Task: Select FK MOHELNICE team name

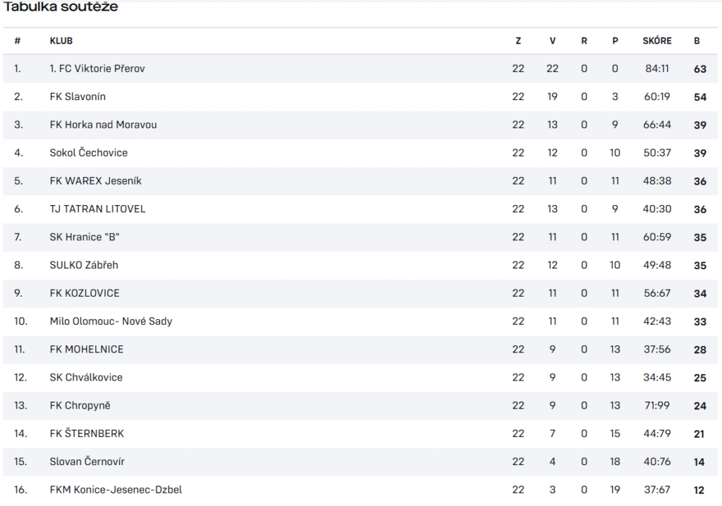Action: tap(87, 350)
